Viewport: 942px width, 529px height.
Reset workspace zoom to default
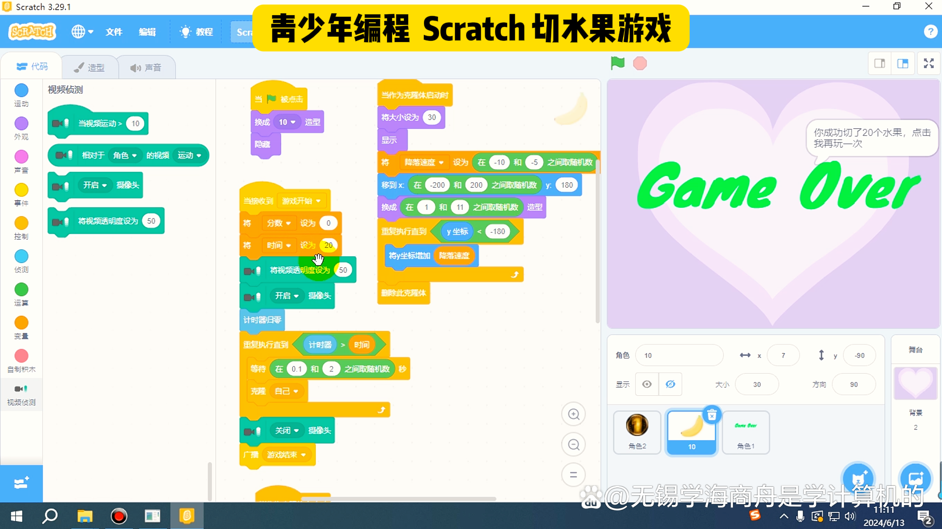tap(574, 475)
